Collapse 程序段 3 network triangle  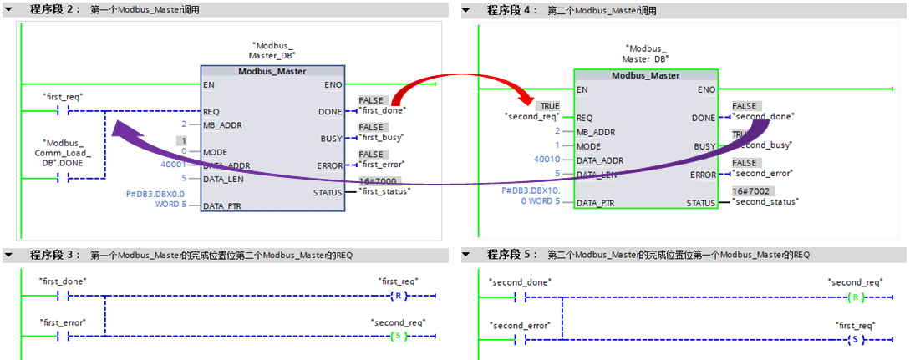coord(8,255)
